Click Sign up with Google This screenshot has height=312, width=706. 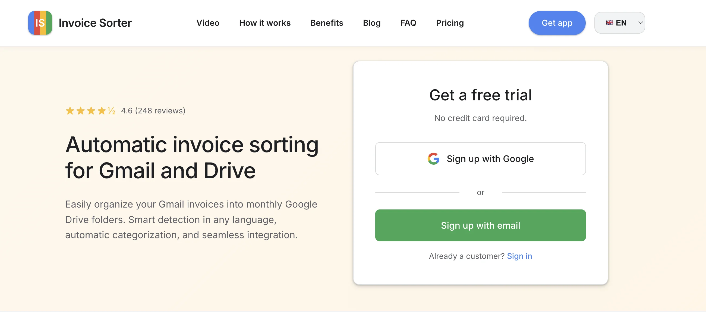coord(480,159)
